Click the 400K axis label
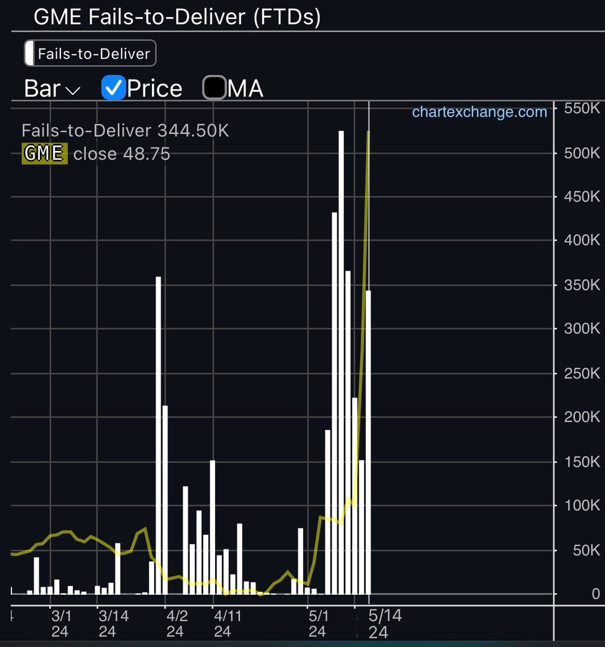This screenshot has height=647, width=605. tap(582, 240)
